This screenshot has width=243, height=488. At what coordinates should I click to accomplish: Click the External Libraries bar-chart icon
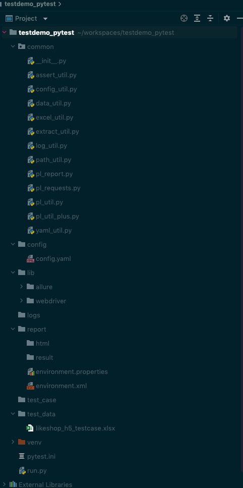(13, 484)
